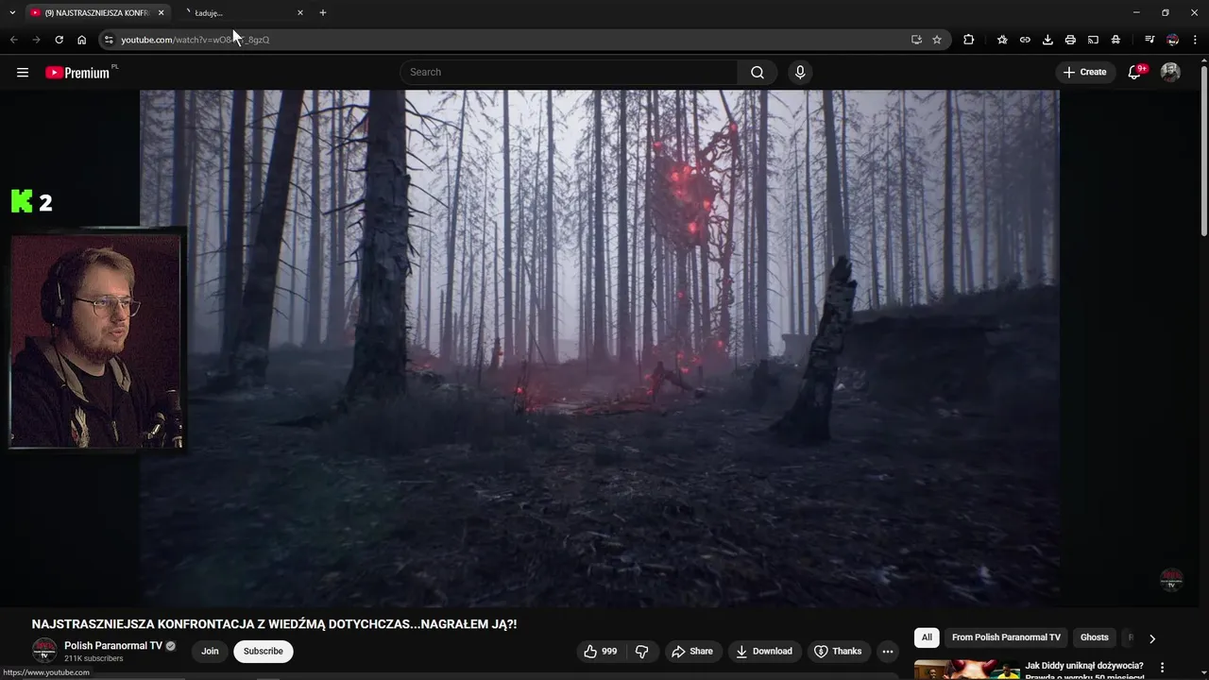Viewport: 1209px width, 680px height.
Task: Start voice search with microphone icon
Action: pyautogui.click(x=800, y=72)
